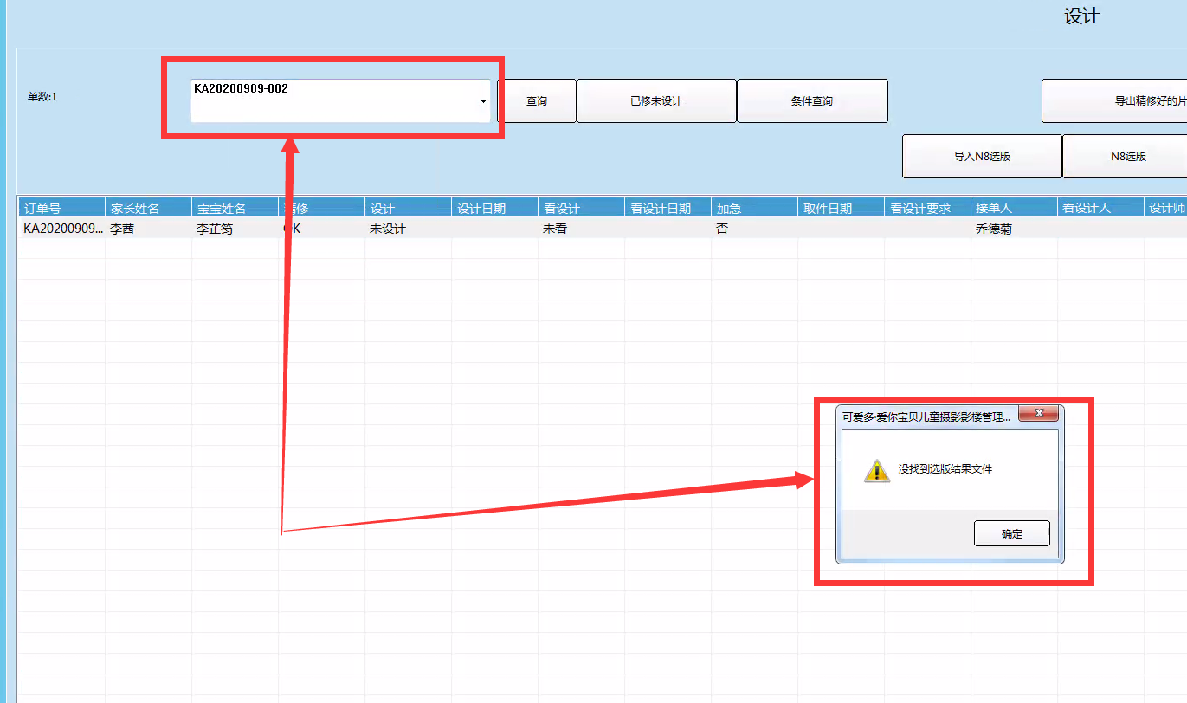Click the 设计日期 column header
This screenshot has width=1187, height=703.
coord(494,208)
